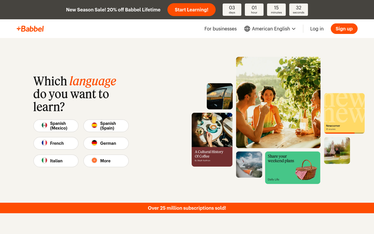This screenshot has width=374, height=234.
Task: Click the German flag icon
Action: [x=94, y=143]
